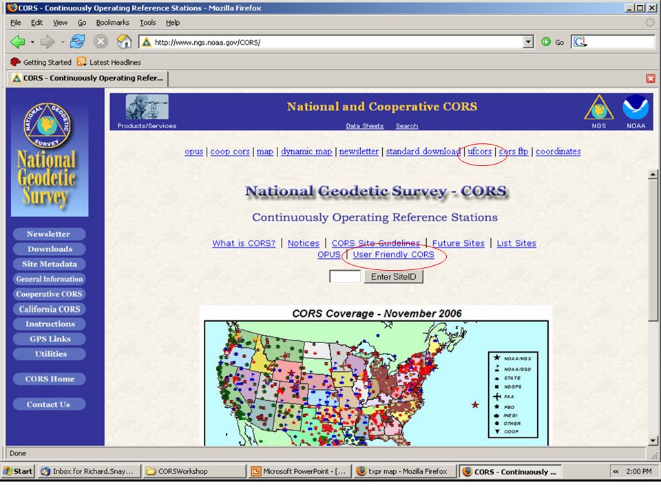The width and height of the screenshot is (661, 496).
Task: Open the coop cors link
Action: point(230,151)
